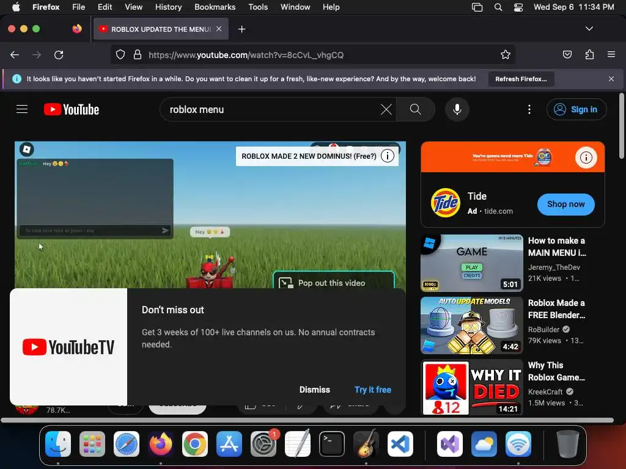Run the YouTube search with magnifier button
626x469 pixels.
[x=415, y=109]
